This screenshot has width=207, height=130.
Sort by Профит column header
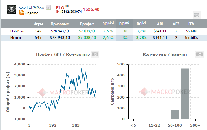tap(87, 24)
